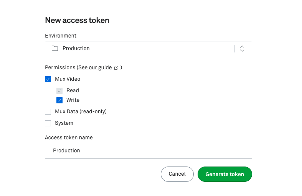Click the "Mux Data (read-only)" label
302x196 pixels.
81,112
